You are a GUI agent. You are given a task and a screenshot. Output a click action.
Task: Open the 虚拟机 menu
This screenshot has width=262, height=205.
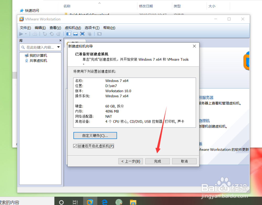[x=73, y=28]
